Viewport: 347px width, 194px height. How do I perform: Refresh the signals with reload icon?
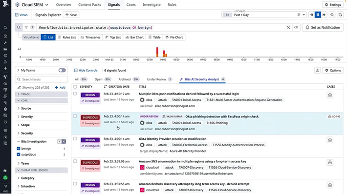pos(340,15)
